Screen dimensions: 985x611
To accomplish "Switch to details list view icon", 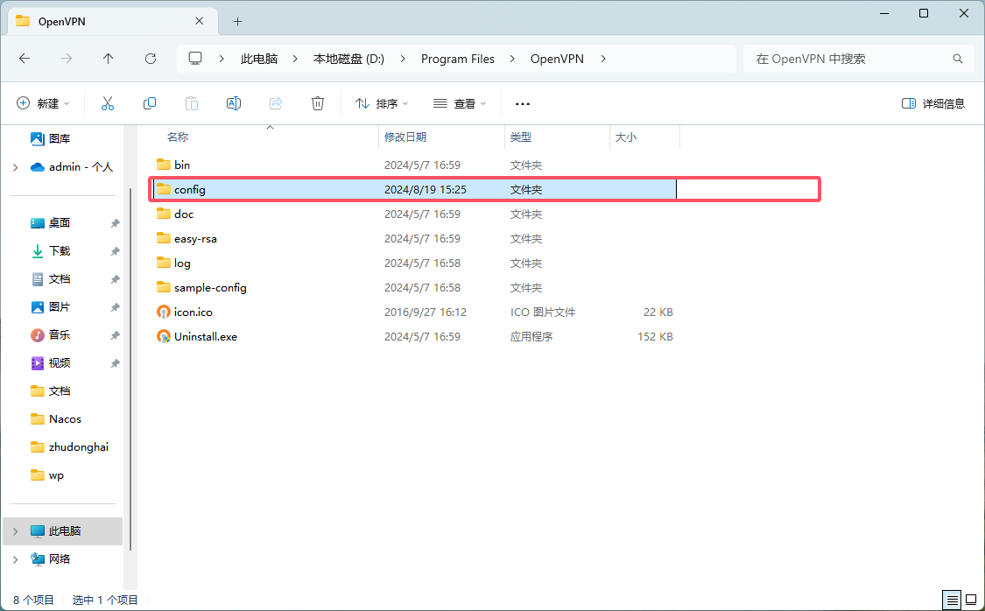I will tap(953, 600).
